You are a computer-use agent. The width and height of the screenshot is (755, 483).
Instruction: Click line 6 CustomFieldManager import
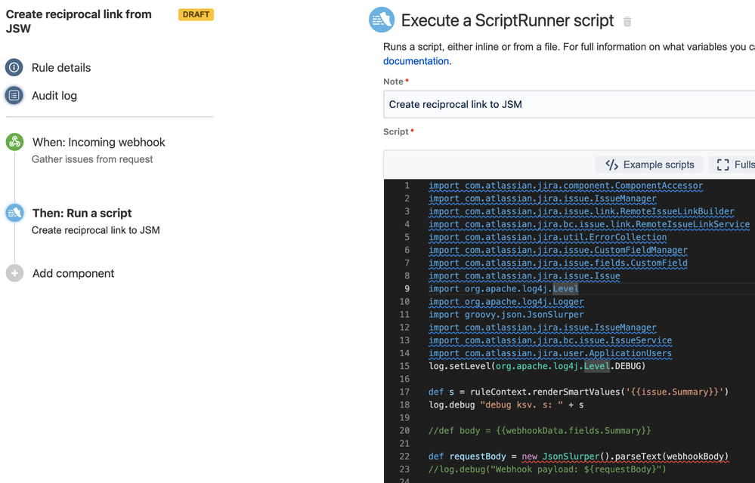[x=558, y=251]
